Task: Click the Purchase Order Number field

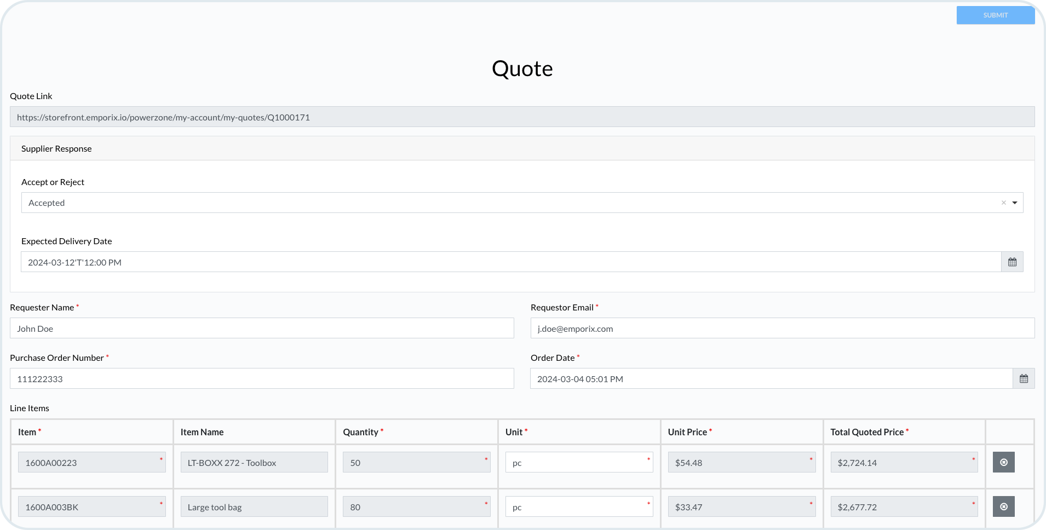Action: point(262,379)
